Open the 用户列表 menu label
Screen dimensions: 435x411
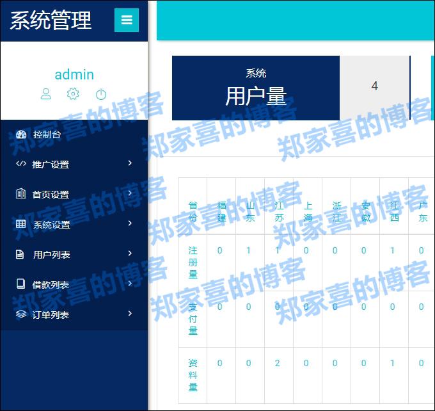tap(52, 255)
